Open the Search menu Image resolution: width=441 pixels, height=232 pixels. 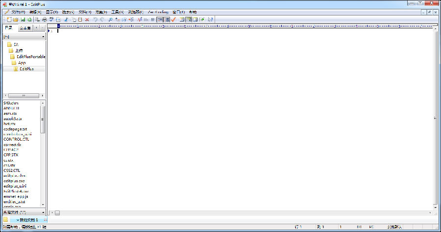coord(68,12)
